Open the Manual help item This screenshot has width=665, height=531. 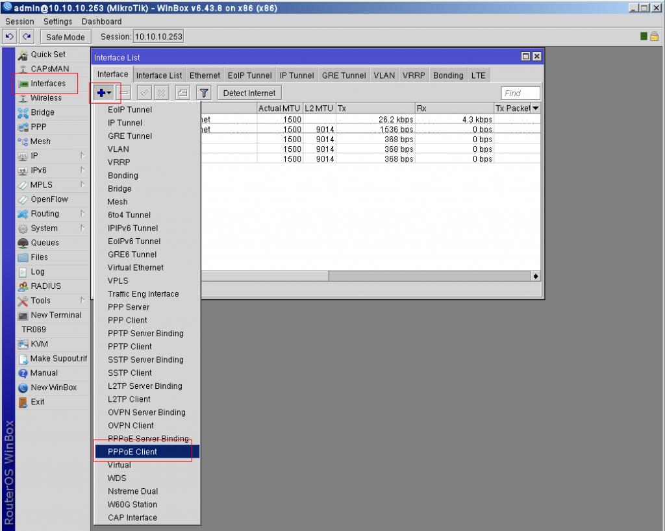tap(44, 373)
